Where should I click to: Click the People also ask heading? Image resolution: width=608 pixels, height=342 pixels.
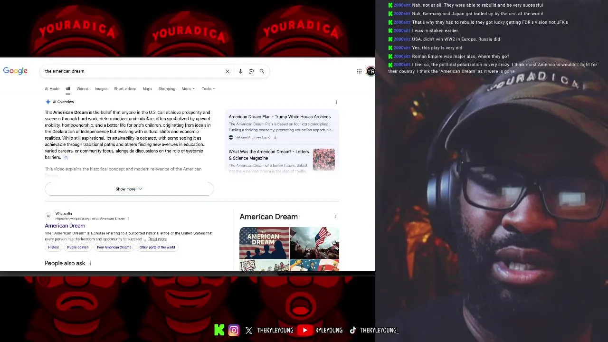[x=65, y=263]
